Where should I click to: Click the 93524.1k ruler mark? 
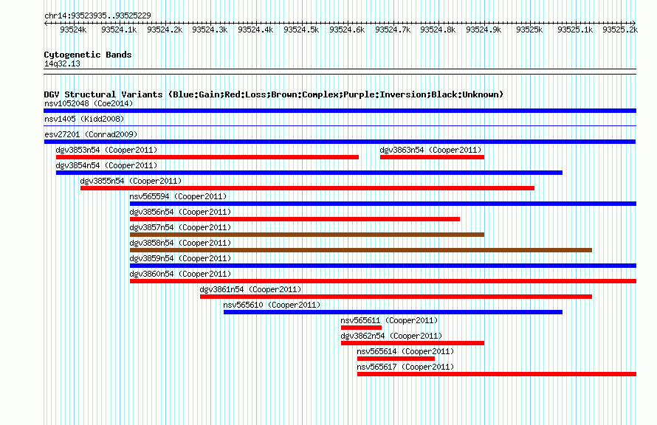tap(119, 30)
